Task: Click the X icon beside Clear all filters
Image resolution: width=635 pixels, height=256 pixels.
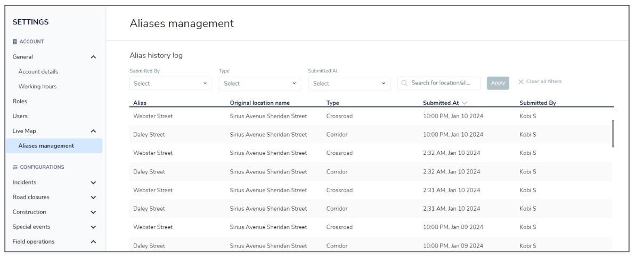Action: click(x=521, y=81)
